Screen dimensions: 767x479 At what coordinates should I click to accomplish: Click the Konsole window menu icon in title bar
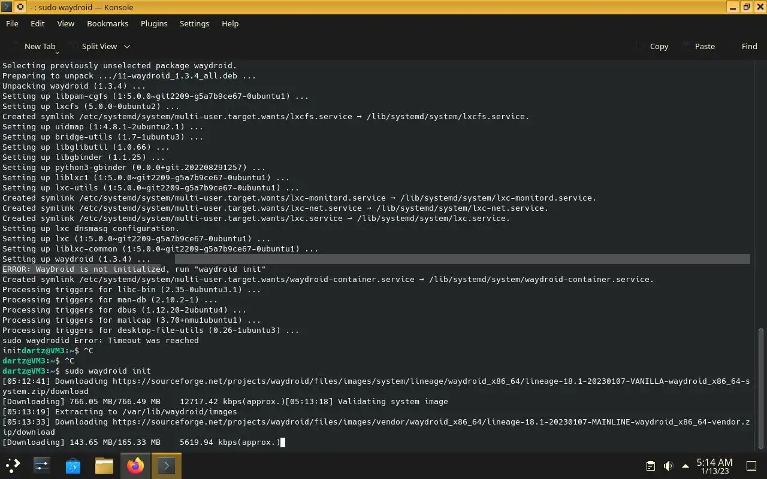tap(7, 7)
